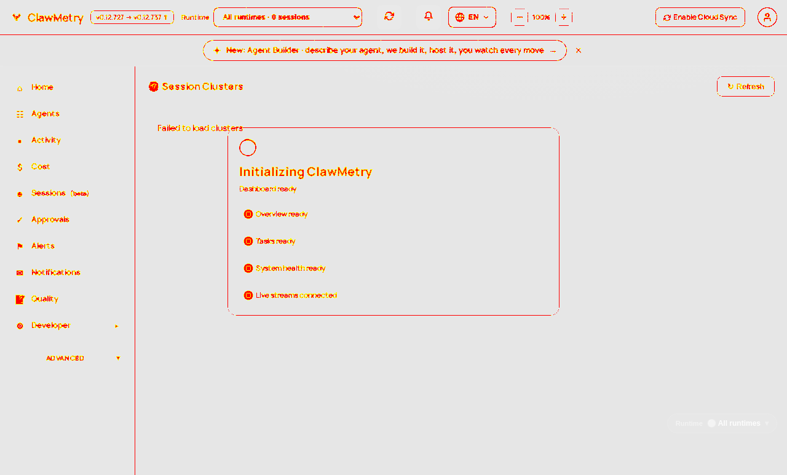Click the Home sidebar icon
The height and width of the screenshot is (475, 787).
coord(20,88)
